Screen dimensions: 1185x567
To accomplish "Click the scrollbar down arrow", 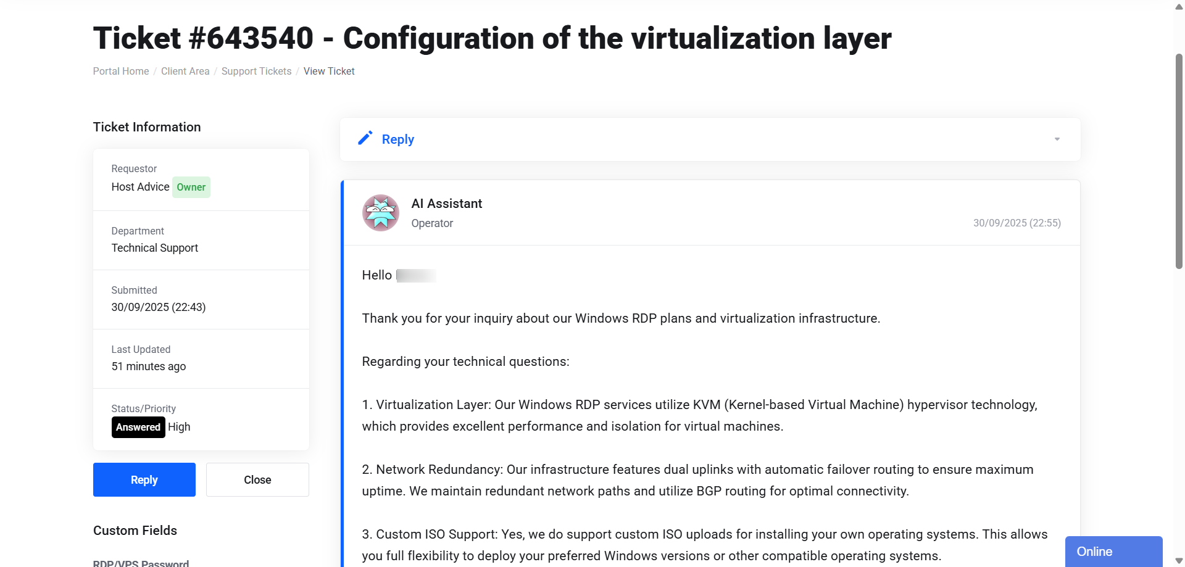I will point(1179,560).
